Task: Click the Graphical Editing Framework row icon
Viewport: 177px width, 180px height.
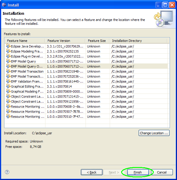Action: pyautogui.click(x=8, y=86)
